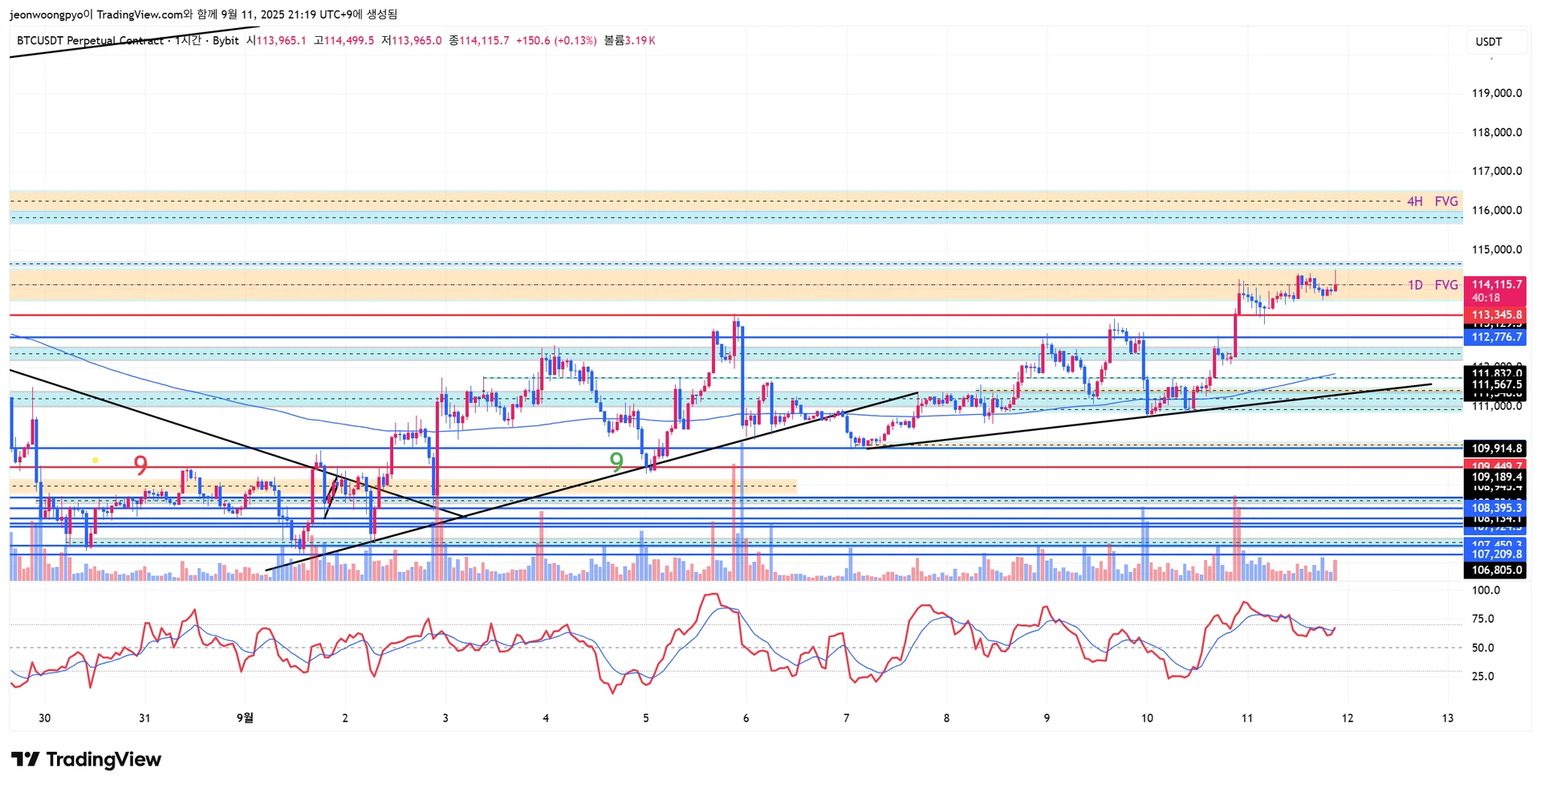
Task: Click the 106,805.0 price label
Action: [x=1495, y=570]
